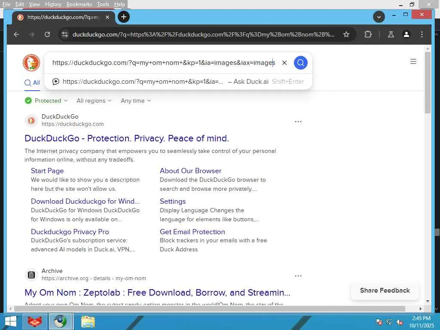Viewport: 440px width, 330px height.
Task: Expand the All regions dropdown
Action: [x=94, y=101]
